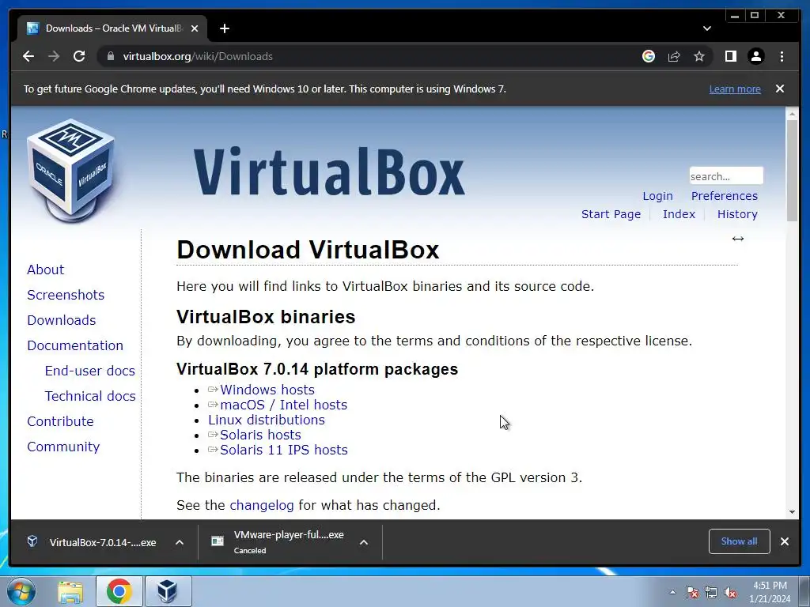Screen dimensions: 810x607
Task: Click the share page icon
Action: pos(674,56)
